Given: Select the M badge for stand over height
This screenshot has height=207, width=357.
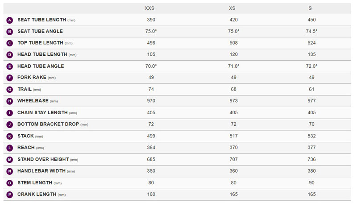Looking at the screenshot, I should [10, 159].
